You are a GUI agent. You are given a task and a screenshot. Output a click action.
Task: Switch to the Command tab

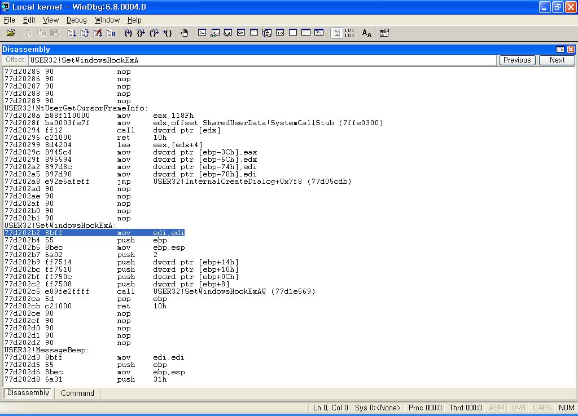point(77,393)
